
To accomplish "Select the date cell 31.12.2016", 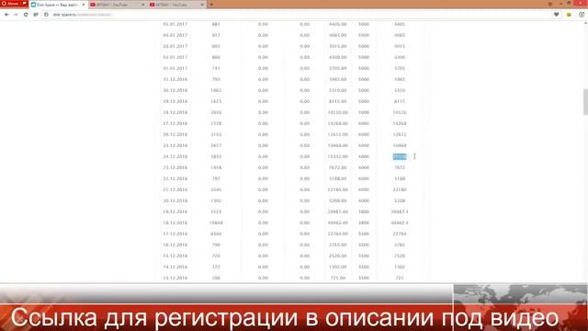I will tap(175, 80).
